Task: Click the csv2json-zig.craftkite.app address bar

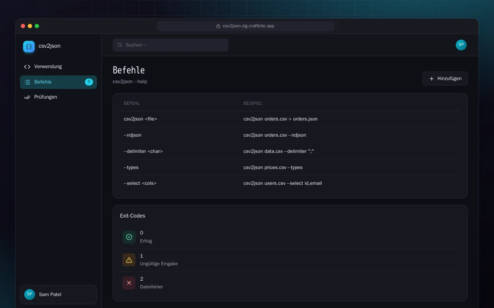Action: (x=245, y=26)
